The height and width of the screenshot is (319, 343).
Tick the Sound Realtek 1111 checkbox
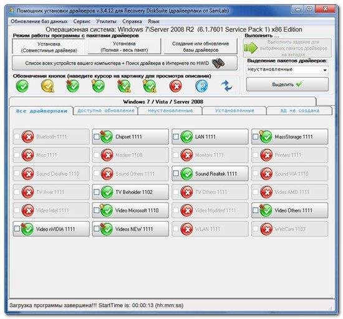coord(176,173)
